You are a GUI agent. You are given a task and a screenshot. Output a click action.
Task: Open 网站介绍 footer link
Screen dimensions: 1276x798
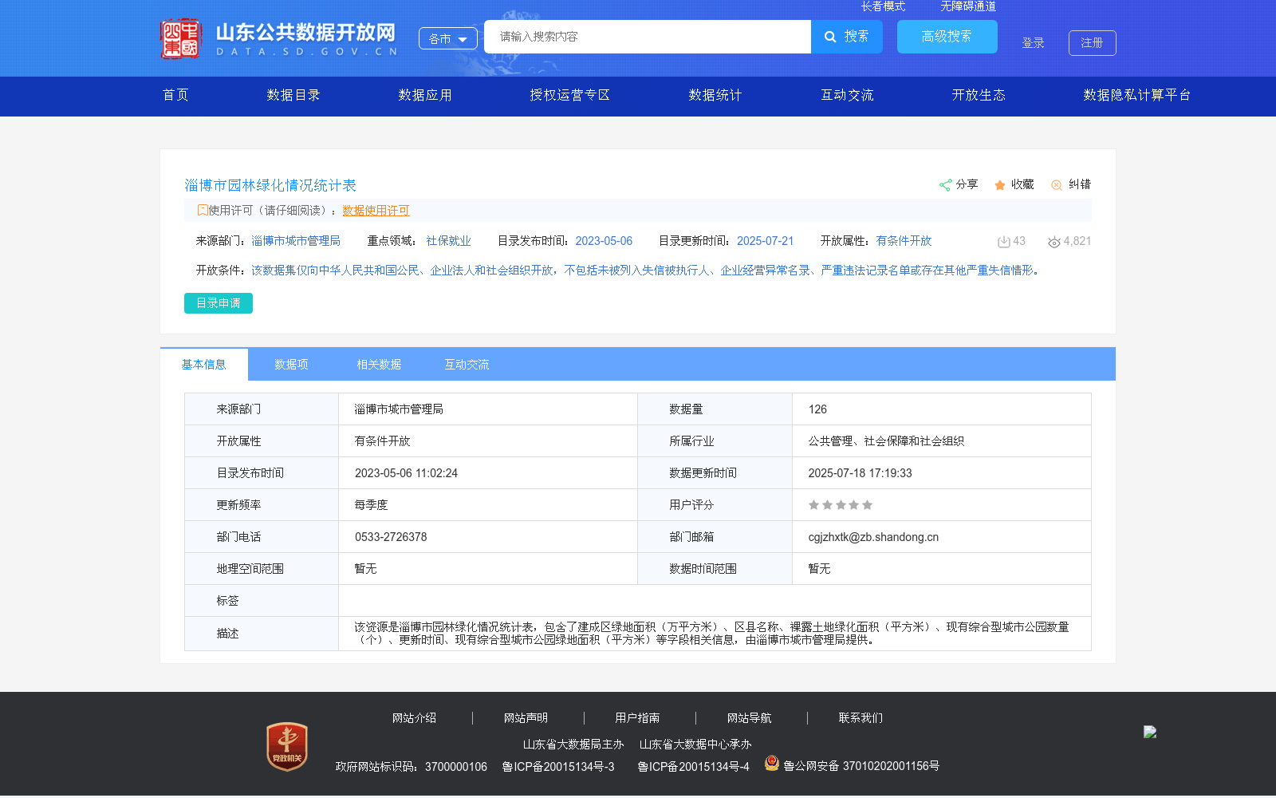(414, 718)
